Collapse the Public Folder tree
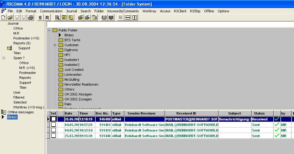The width and height of the screenshot is (294, 154). pyautogui.click(x=49, y=30)
